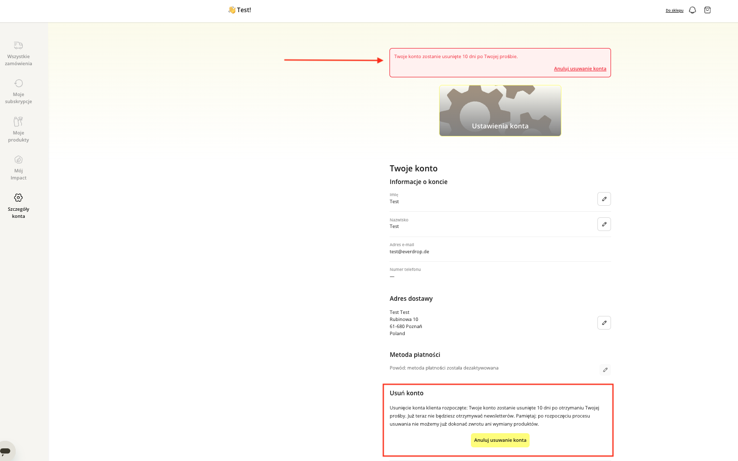Viewport: 738px width, 461px height.
Task: Edit the payment method pencil icon
Action: click(x=605, y=370)
